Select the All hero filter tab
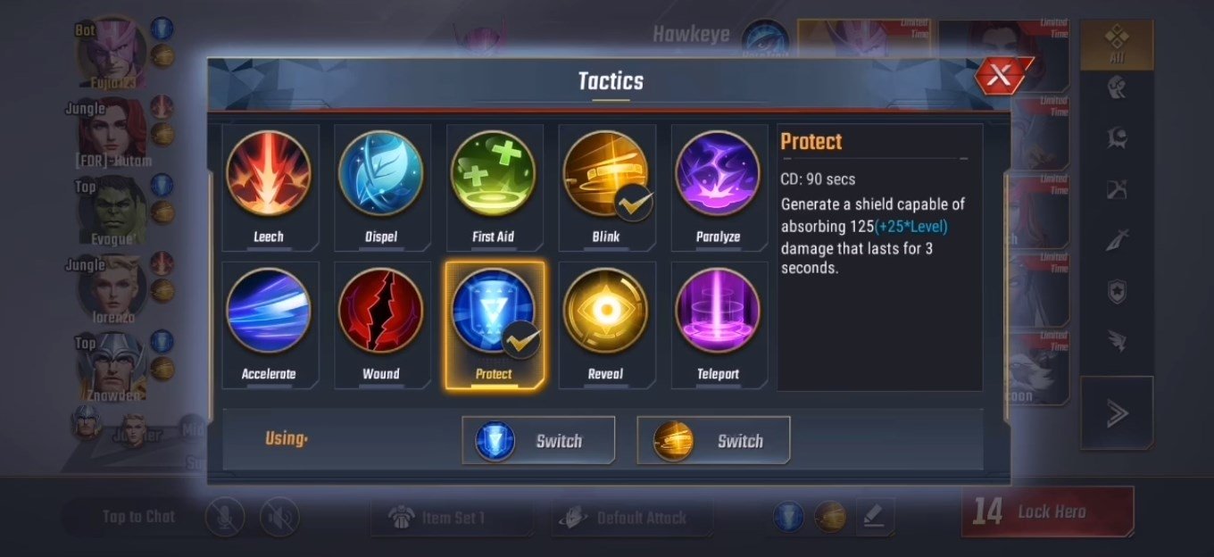Screen dimensions: 1214x557 tap(1117, 45)
